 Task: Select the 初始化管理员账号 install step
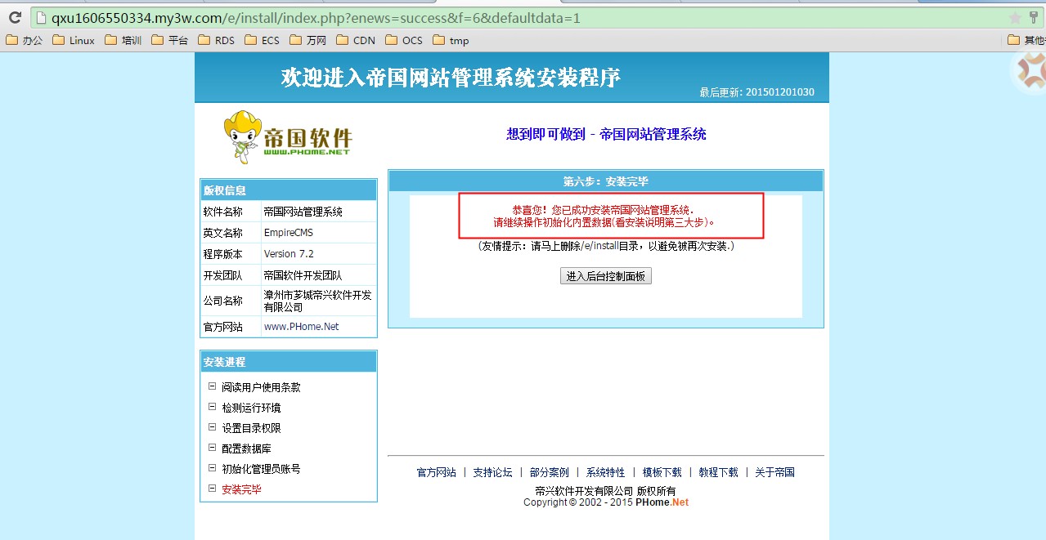(261, 469)
